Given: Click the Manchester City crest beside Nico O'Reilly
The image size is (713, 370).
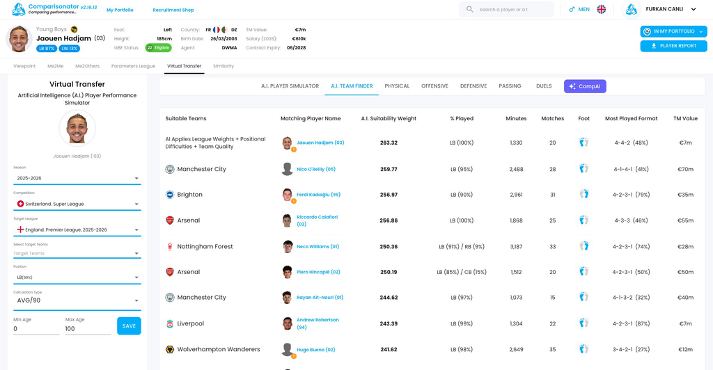Looking at the screenshot, I should click(x=170, y=169).
